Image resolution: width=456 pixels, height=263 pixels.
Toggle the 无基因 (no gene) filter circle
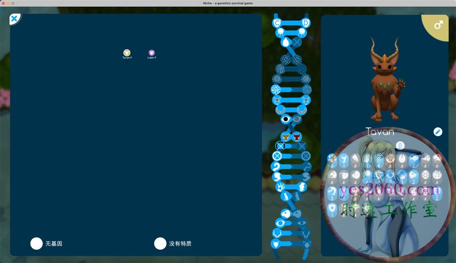click(x=36, y=243)
